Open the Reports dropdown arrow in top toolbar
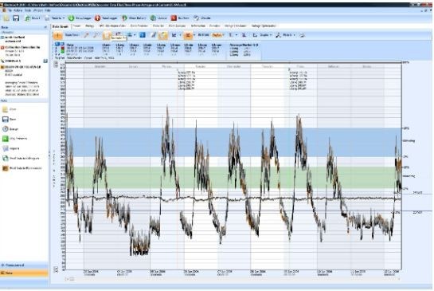Viewport: 434px width, 291px height. [64, 18]
